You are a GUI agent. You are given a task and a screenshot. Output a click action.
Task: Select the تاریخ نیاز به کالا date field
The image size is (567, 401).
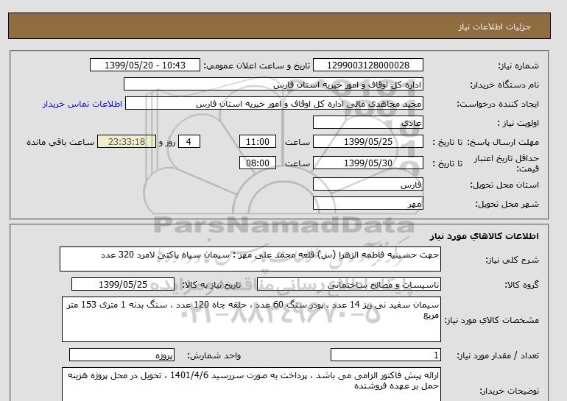point(123,285)
